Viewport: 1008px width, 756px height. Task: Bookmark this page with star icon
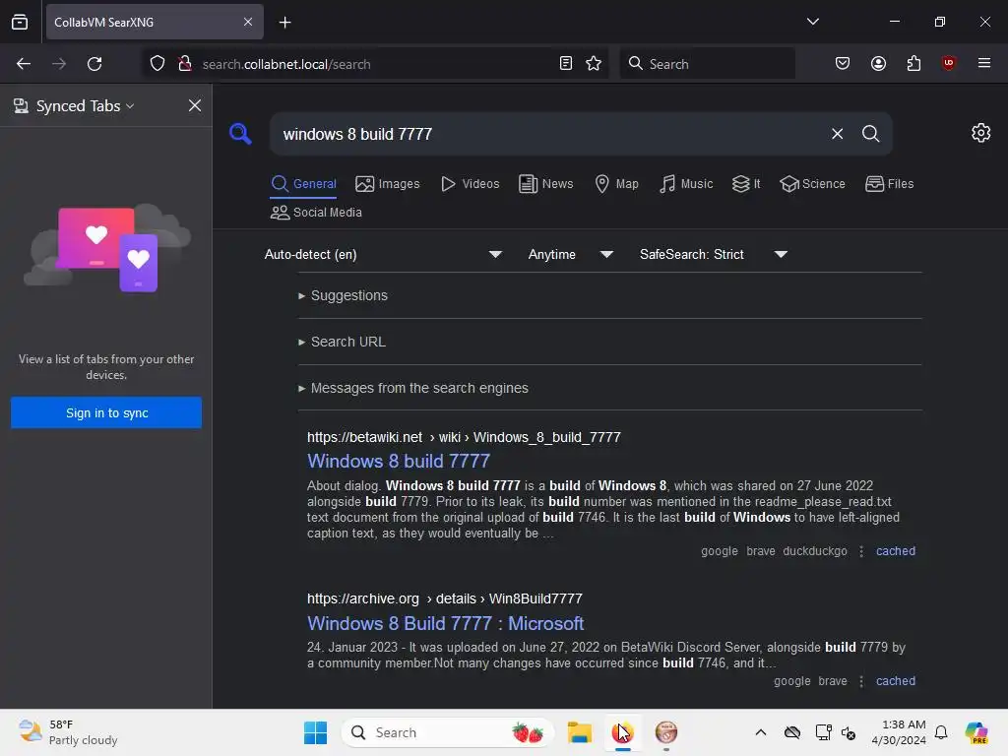594,64
